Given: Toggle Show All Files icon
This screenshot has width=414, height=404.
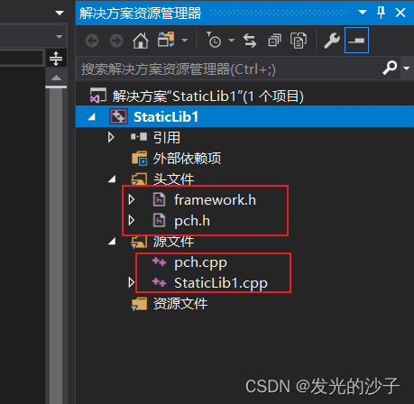Looking at the screenshot, I should pos(299,41).
